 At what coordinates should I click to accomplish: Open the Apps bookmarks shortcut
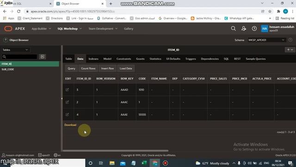coord(9,18)
